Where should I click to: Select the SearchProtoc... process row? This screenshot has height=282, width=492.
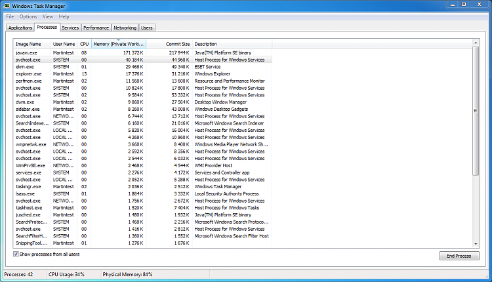pyautogui.click(x=143, y=222)
